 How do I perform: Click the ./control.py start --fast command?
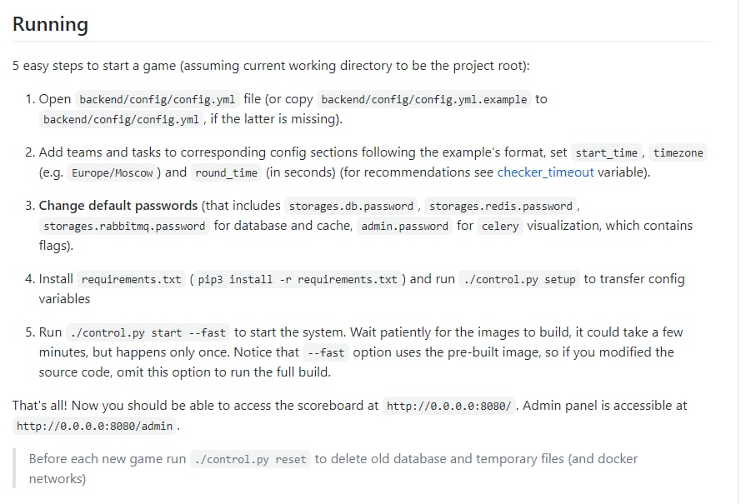pyautogui.click(x=148, y=332)
